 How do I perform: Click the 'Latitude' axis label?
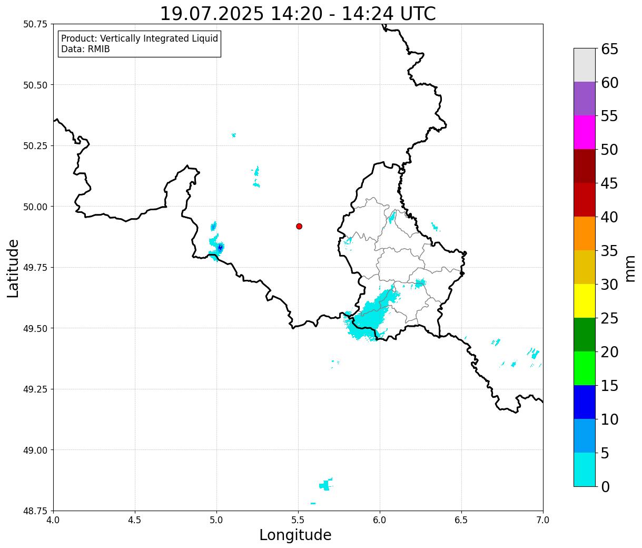tap(13, 268)
